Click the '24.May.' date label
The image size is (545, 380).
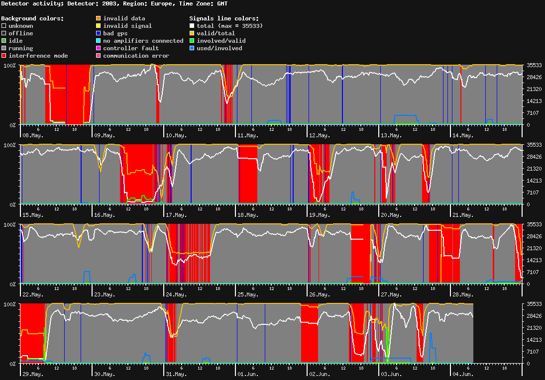[x=176, y=294]
